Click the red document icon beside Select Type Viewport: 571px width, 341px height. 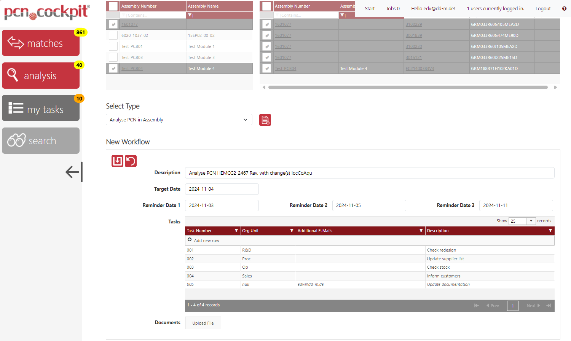(x=265, y=120)
